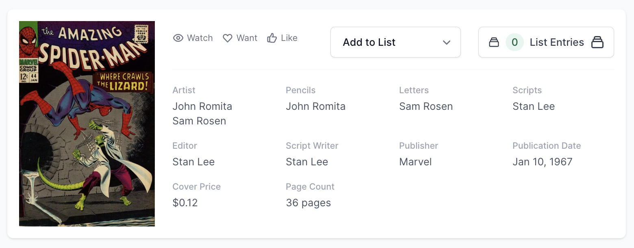
Task: Click the chevron arrow in Add to List
Action: (447, 42)
